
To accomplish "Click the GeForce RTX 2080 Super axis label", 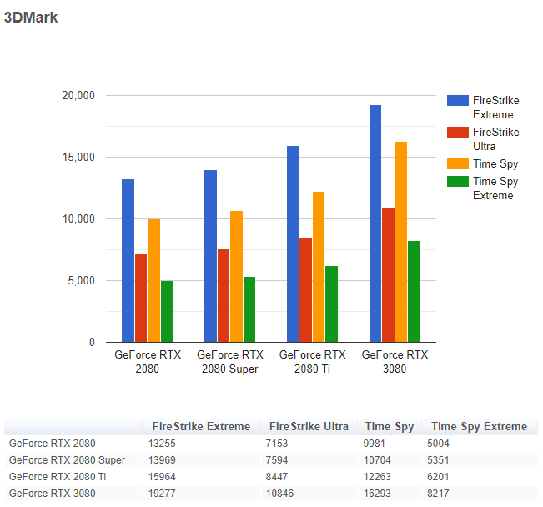I will click(x=230, y=362).
